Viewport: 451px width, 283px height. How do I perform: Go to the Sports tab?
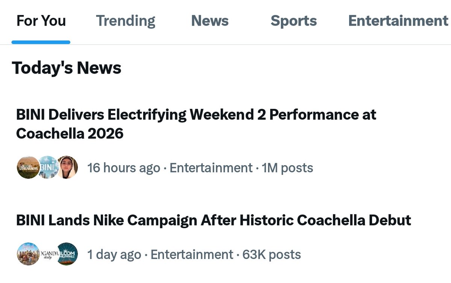[x=294, y=21]
